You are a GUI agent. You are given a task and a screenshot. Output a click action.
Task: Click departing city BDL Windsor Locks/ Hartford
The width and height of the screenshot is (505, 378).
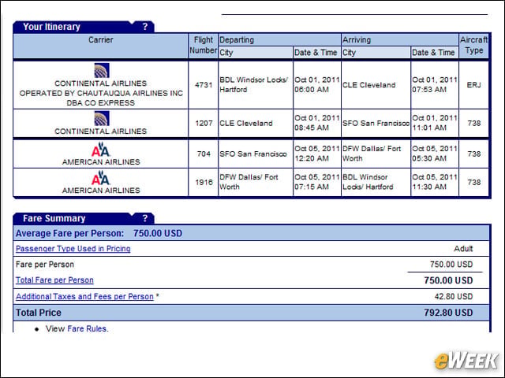click(x=253, y=85)
